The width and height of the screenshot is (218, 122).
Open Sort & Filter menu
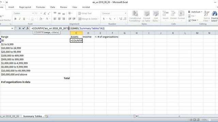206,16
